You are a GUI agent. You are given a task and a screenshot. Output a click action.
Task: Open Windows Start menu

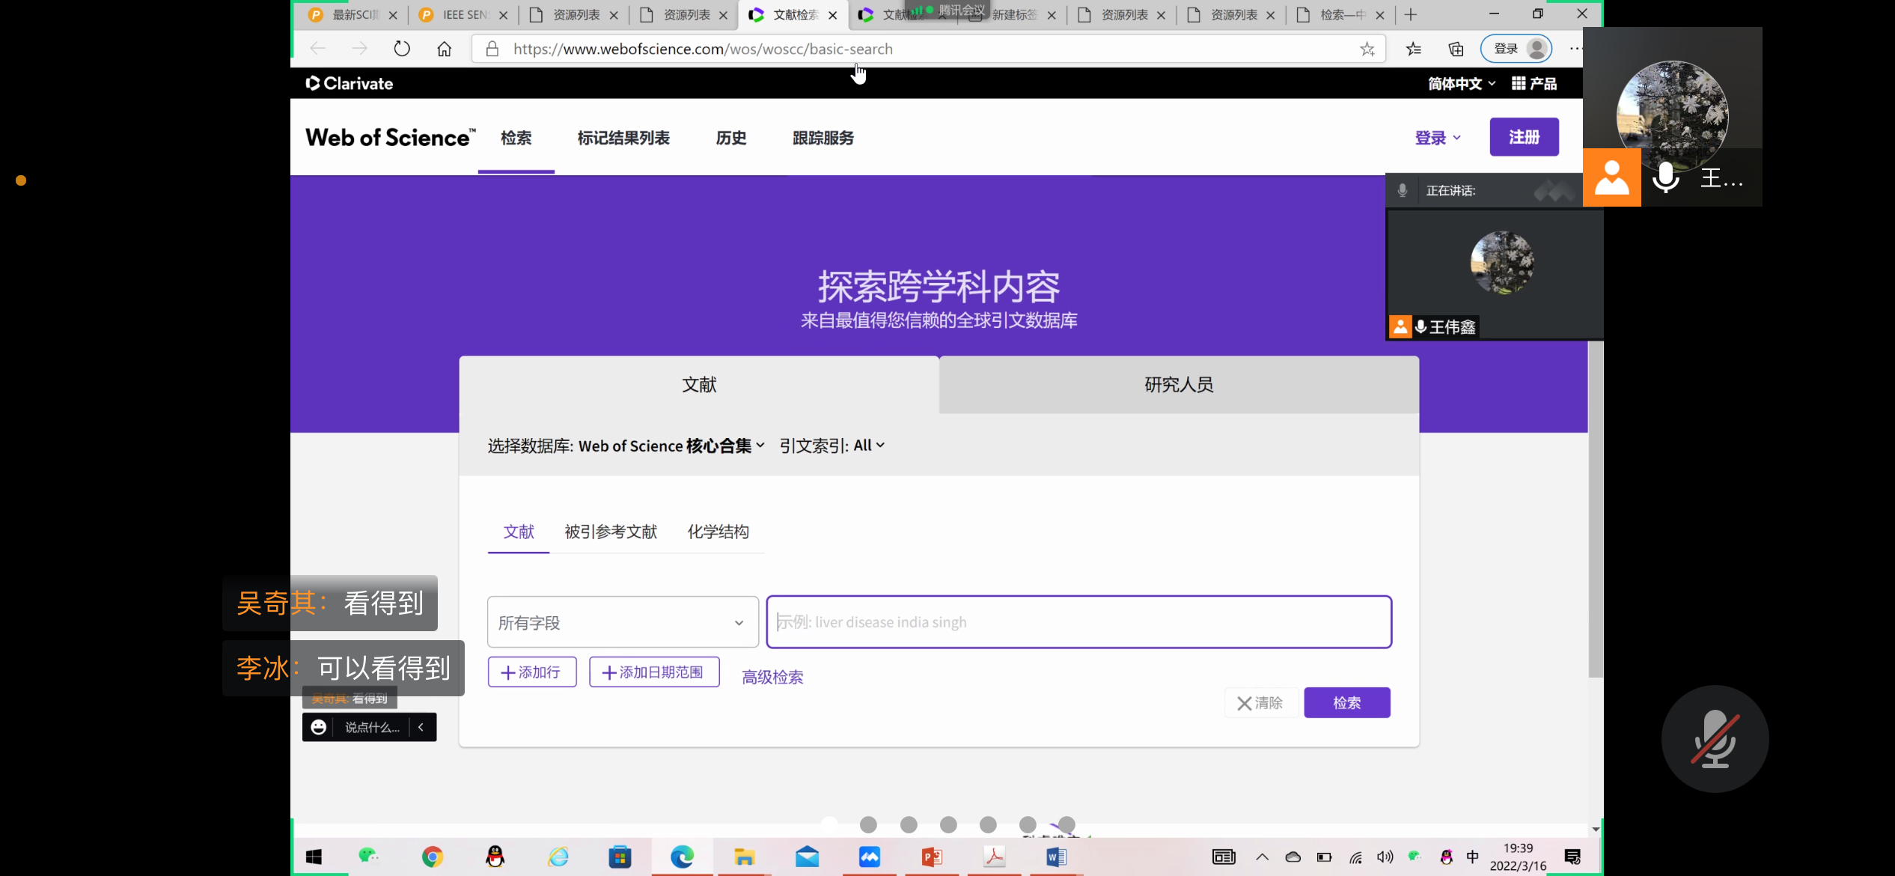(x=314, y=857)
